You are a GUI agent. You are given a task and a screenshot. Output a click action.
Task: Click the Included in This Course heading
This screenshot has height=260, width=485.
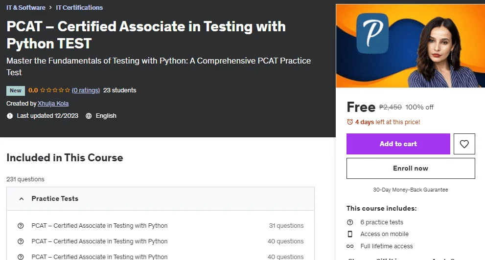point(65,157)
